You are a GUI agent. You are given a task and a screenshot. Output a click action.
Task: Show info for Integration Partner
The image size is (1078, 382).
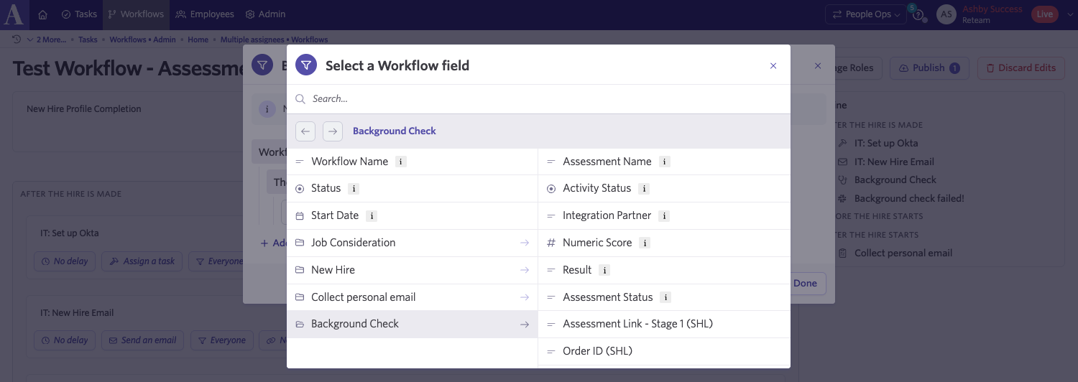(x=664, y=216)
